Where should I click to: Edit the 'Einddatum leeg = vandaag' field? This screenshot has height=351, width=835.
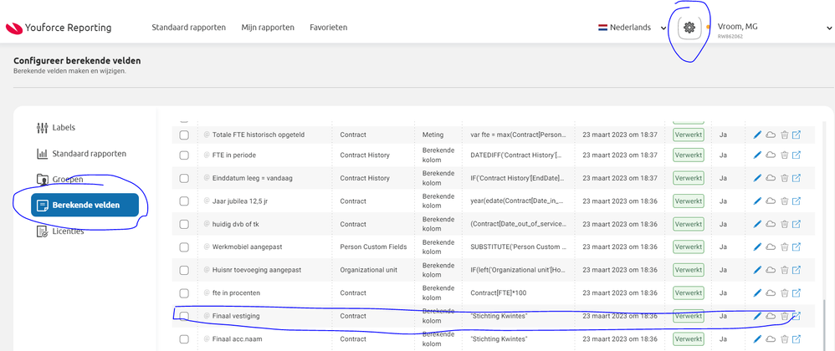point(758,178)
